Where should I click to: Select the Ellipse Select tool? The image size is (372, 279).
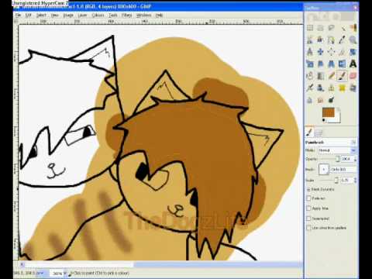(x=320, y=28)
